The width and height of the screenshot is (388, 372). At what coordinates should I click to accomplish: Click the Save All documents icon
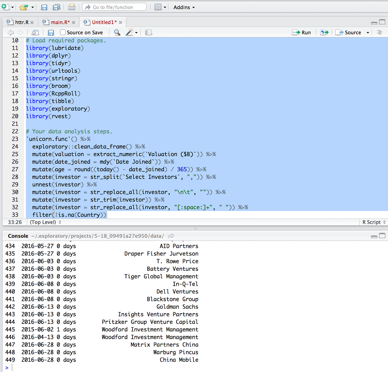click(57, 7)
